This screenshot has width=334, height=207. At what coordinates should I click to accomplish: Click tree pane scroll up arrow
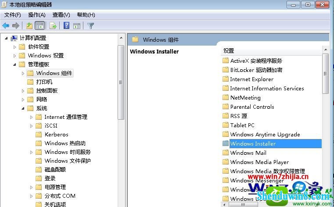(x=121, y=38)
